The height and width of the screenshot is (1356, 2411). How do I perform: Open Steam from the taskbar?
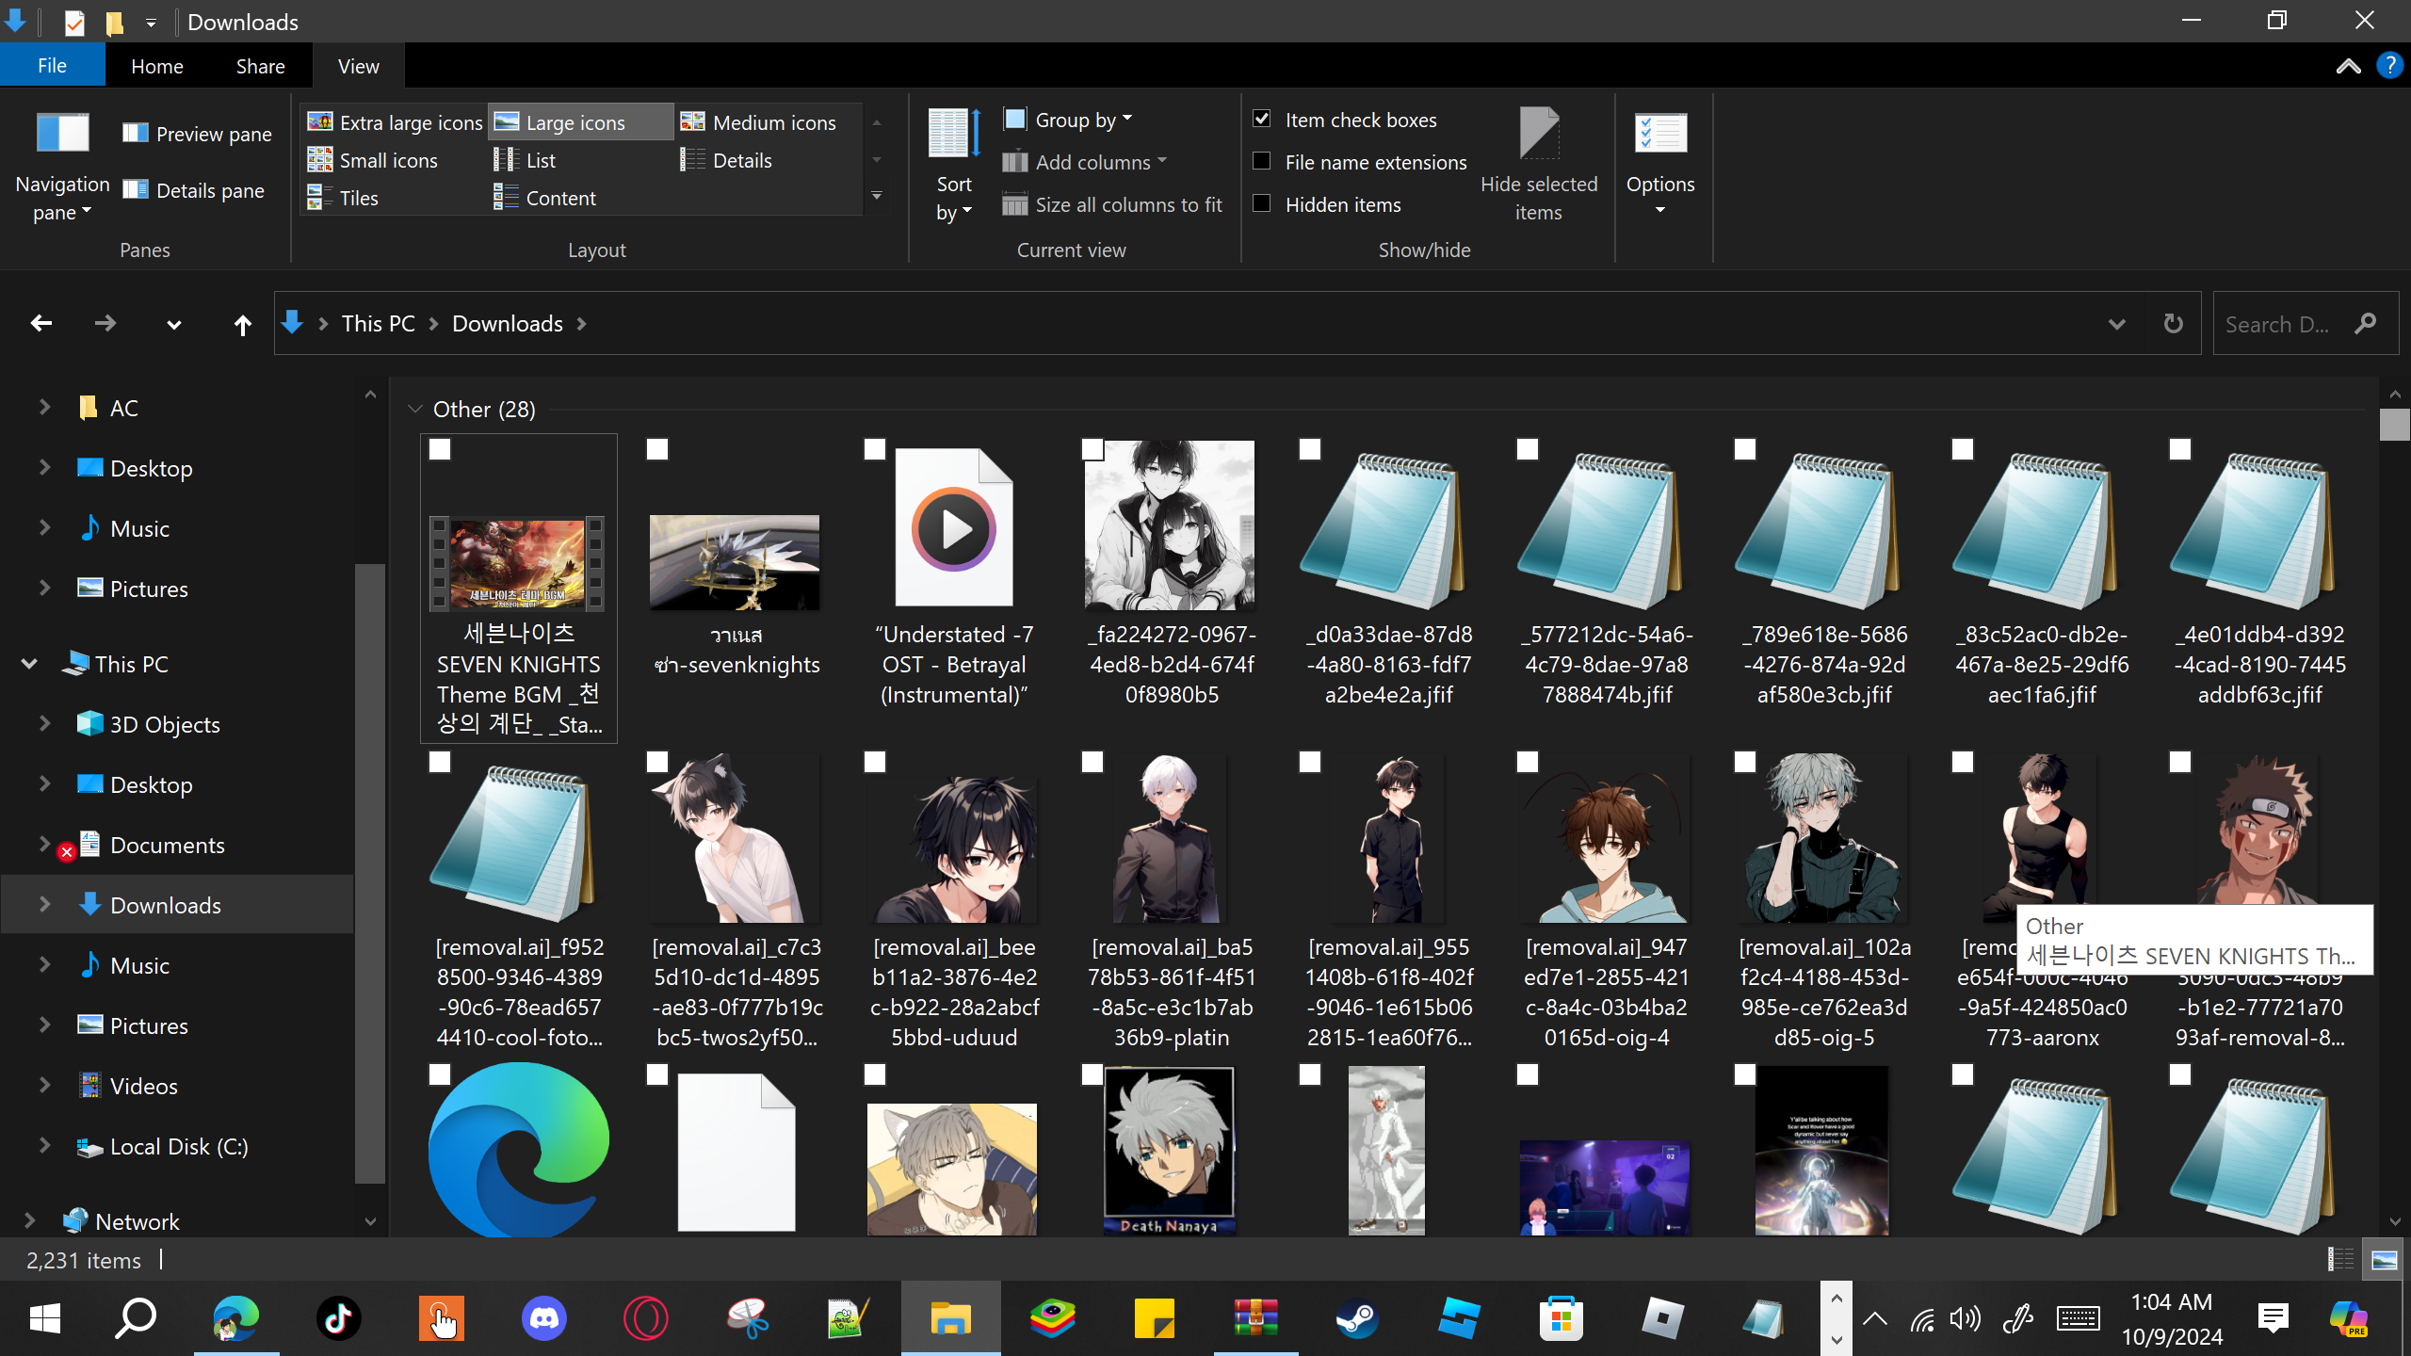(x=1357, y=1318)
